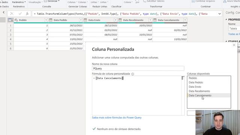Select cell 21/01/2022 in Data Pedido
Screen dimensions: 240x135
coord(66,48)
